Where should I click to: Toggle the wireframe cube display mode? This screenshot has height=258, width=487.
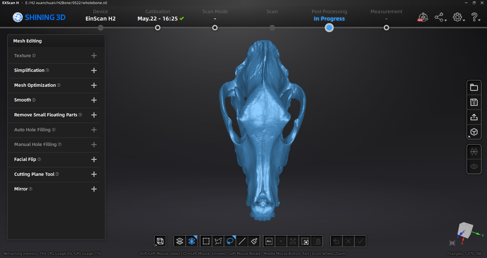(x=160, y=241)
